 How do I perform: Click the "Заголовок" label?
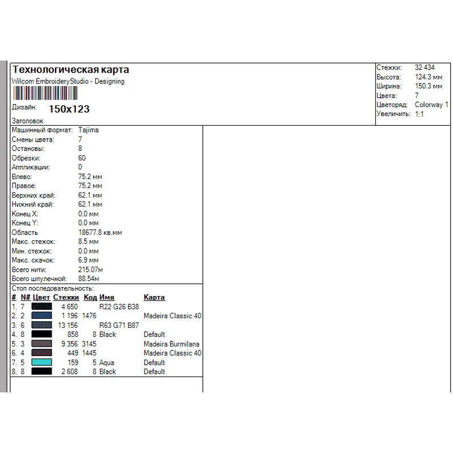(x=27, y=121)
